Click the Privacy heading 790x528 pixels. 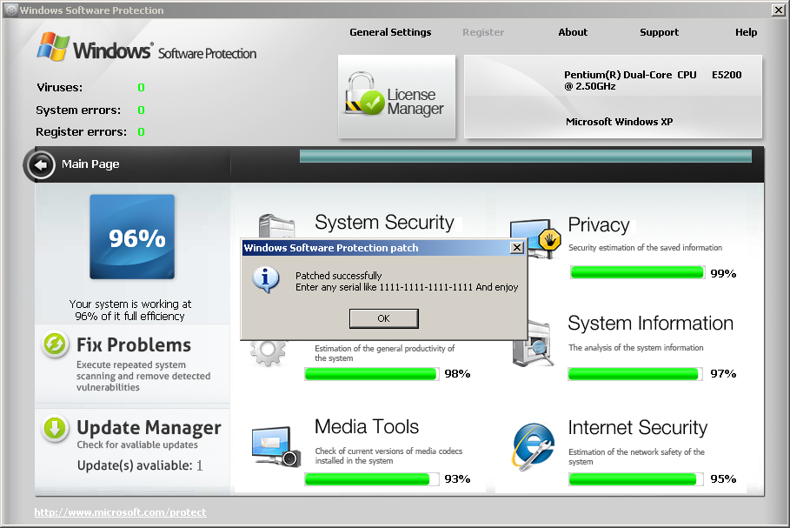(599, 225)
